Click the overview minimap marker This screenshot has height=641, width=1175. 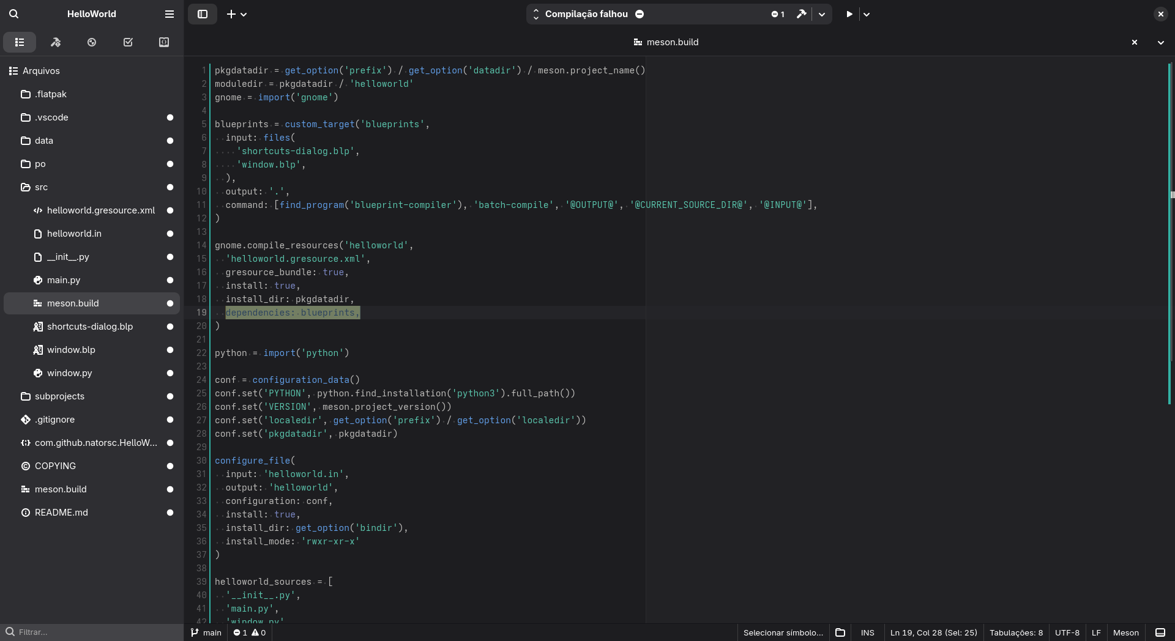point(1173,195)
